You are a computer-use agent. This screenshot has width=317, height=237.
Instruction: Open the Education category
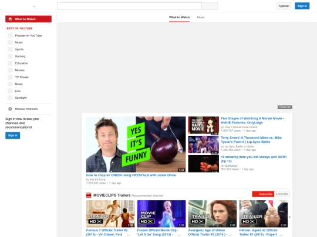click(x=22, y=63)
